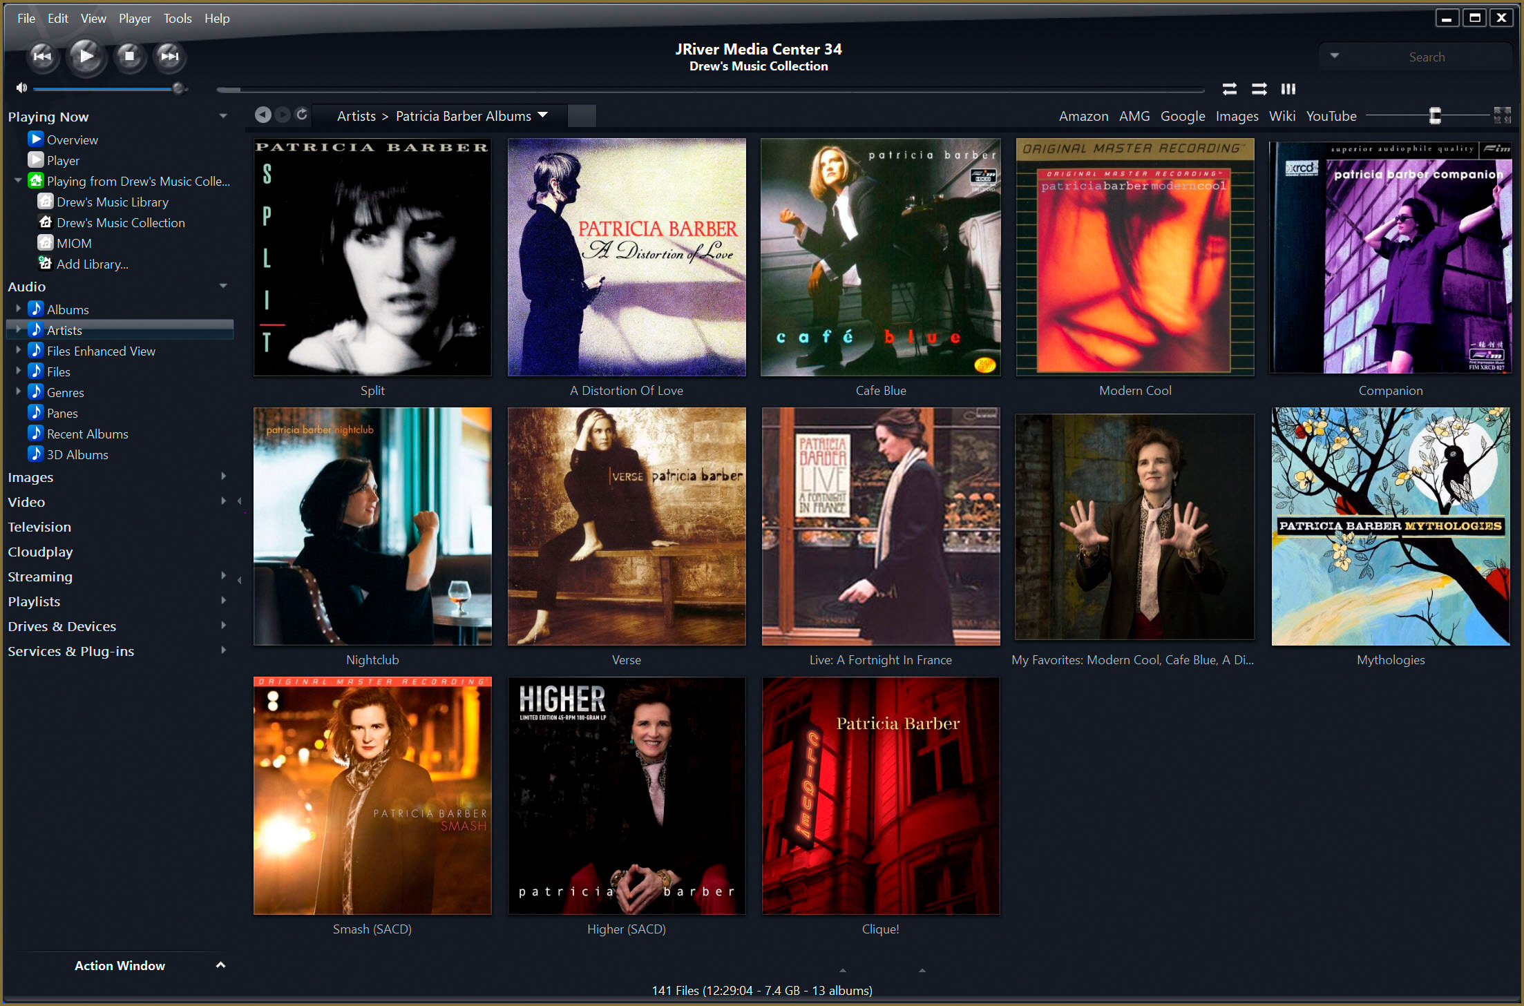
Task: Open the File menu
Action: coord(26,19)
